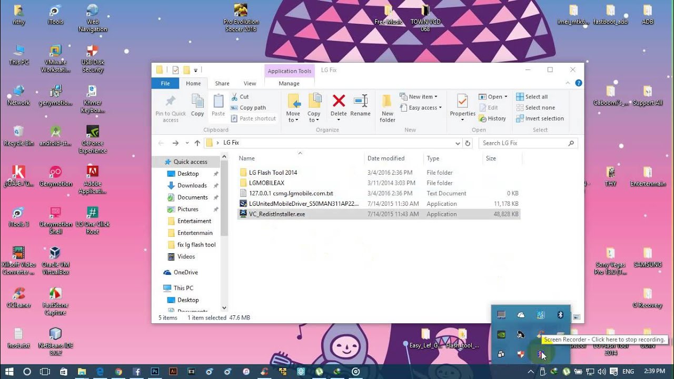Click the Screen Recorder tray icon
The width and height of the screenshot is (674, 379).
pos(541,354)
